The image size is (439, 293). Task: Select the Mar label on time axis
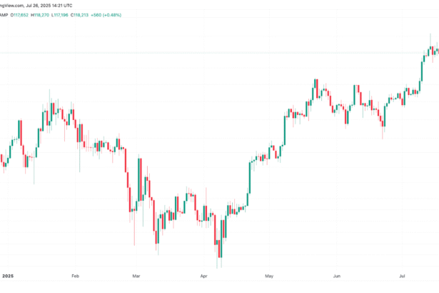coord(137,274)
